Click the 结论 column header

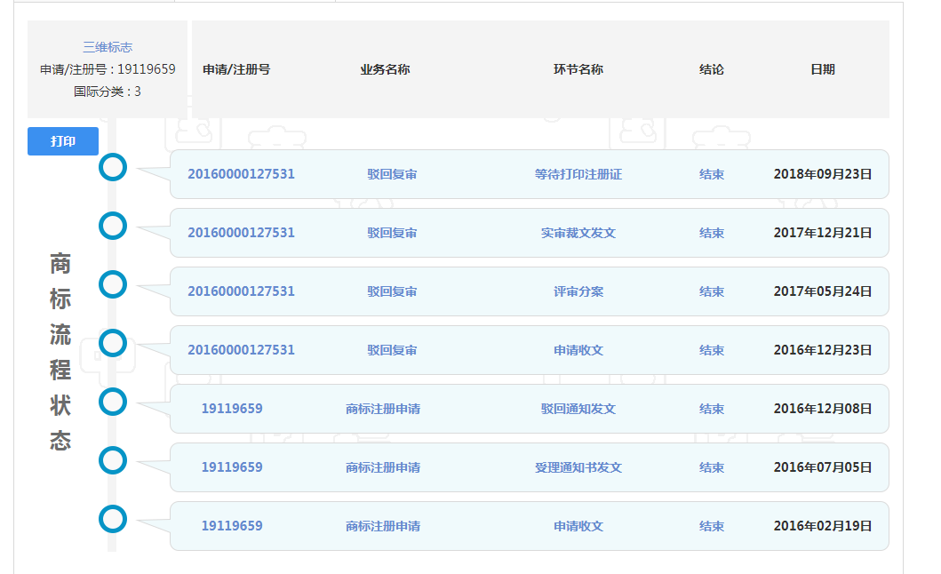(x=710, y=68)
